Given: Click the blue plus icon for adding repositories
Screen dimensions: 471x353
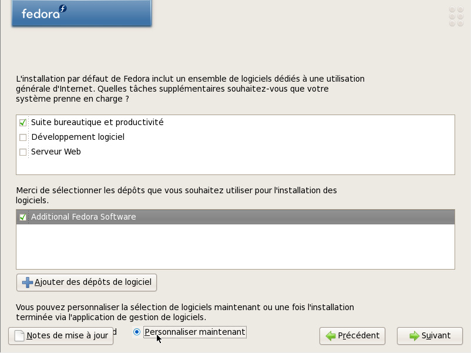Looking at the screenshot, I should tap(28, 283).
